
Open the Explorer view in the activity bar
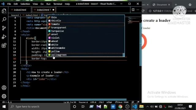(4, 11)
